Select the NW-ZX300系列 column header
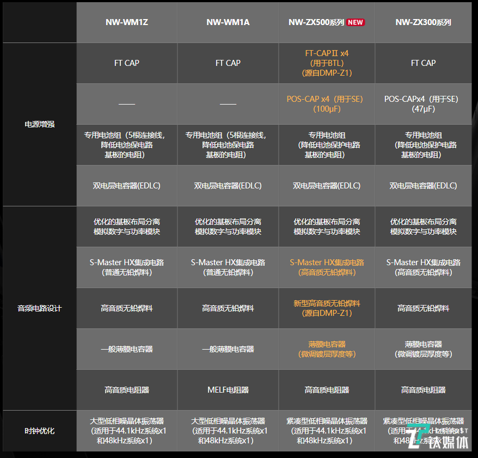The height and width of the screenshot is (458, 478). 423,22
